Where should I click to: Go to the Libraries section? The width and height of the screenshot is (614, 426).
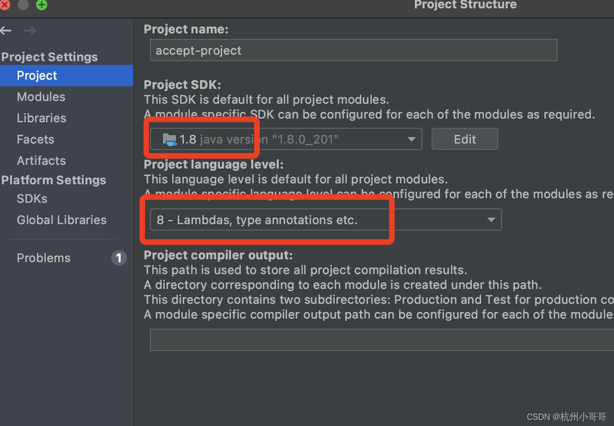42,118
